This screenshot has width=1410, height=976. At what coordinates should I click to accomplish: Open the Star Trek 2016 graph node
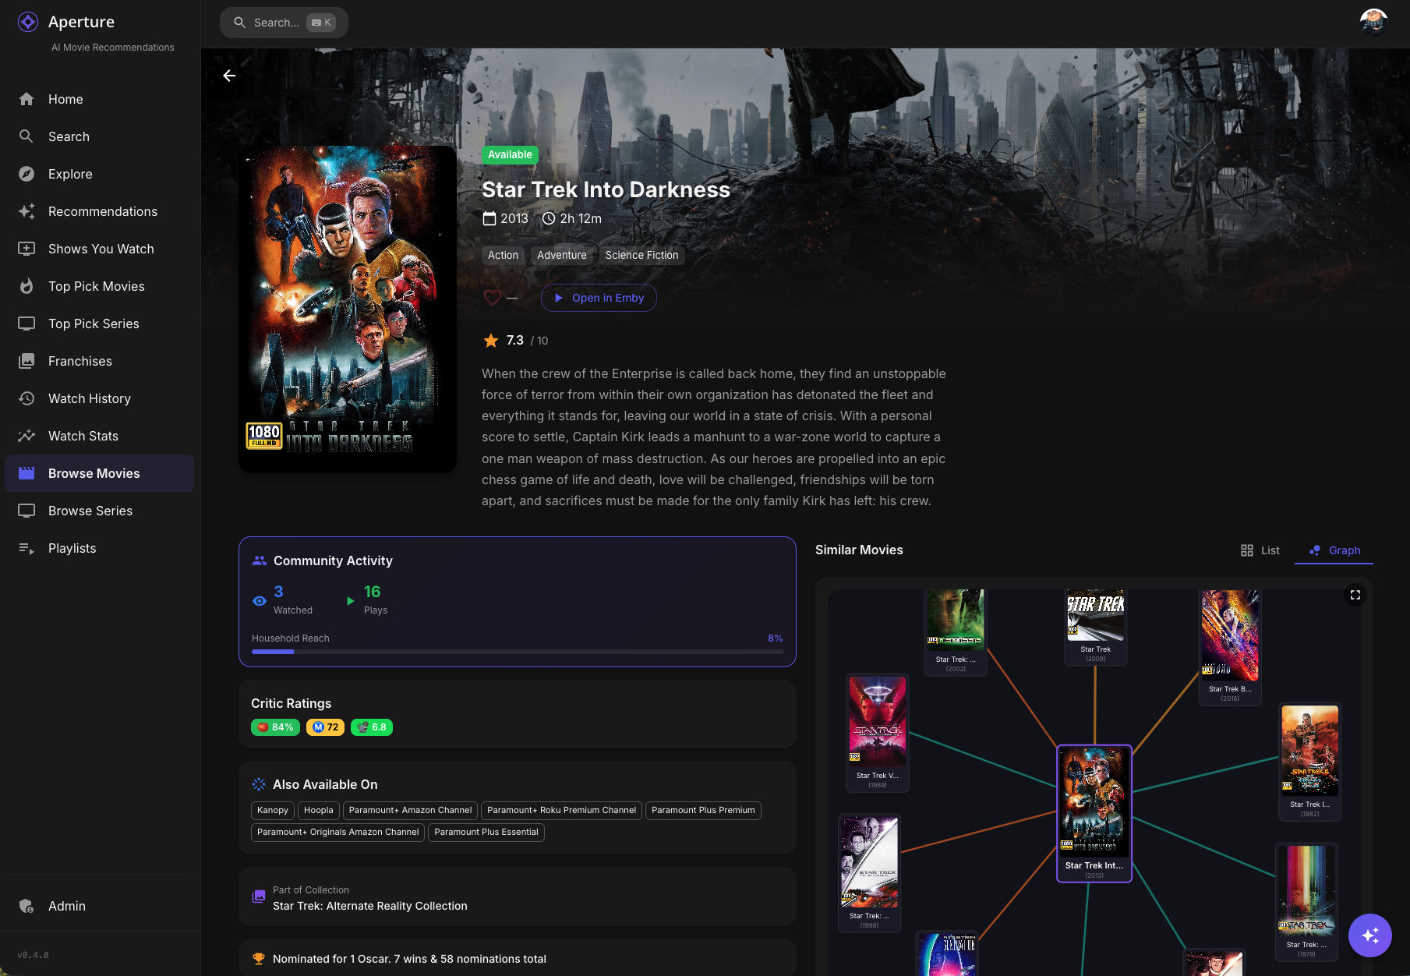click(1230, 646)
